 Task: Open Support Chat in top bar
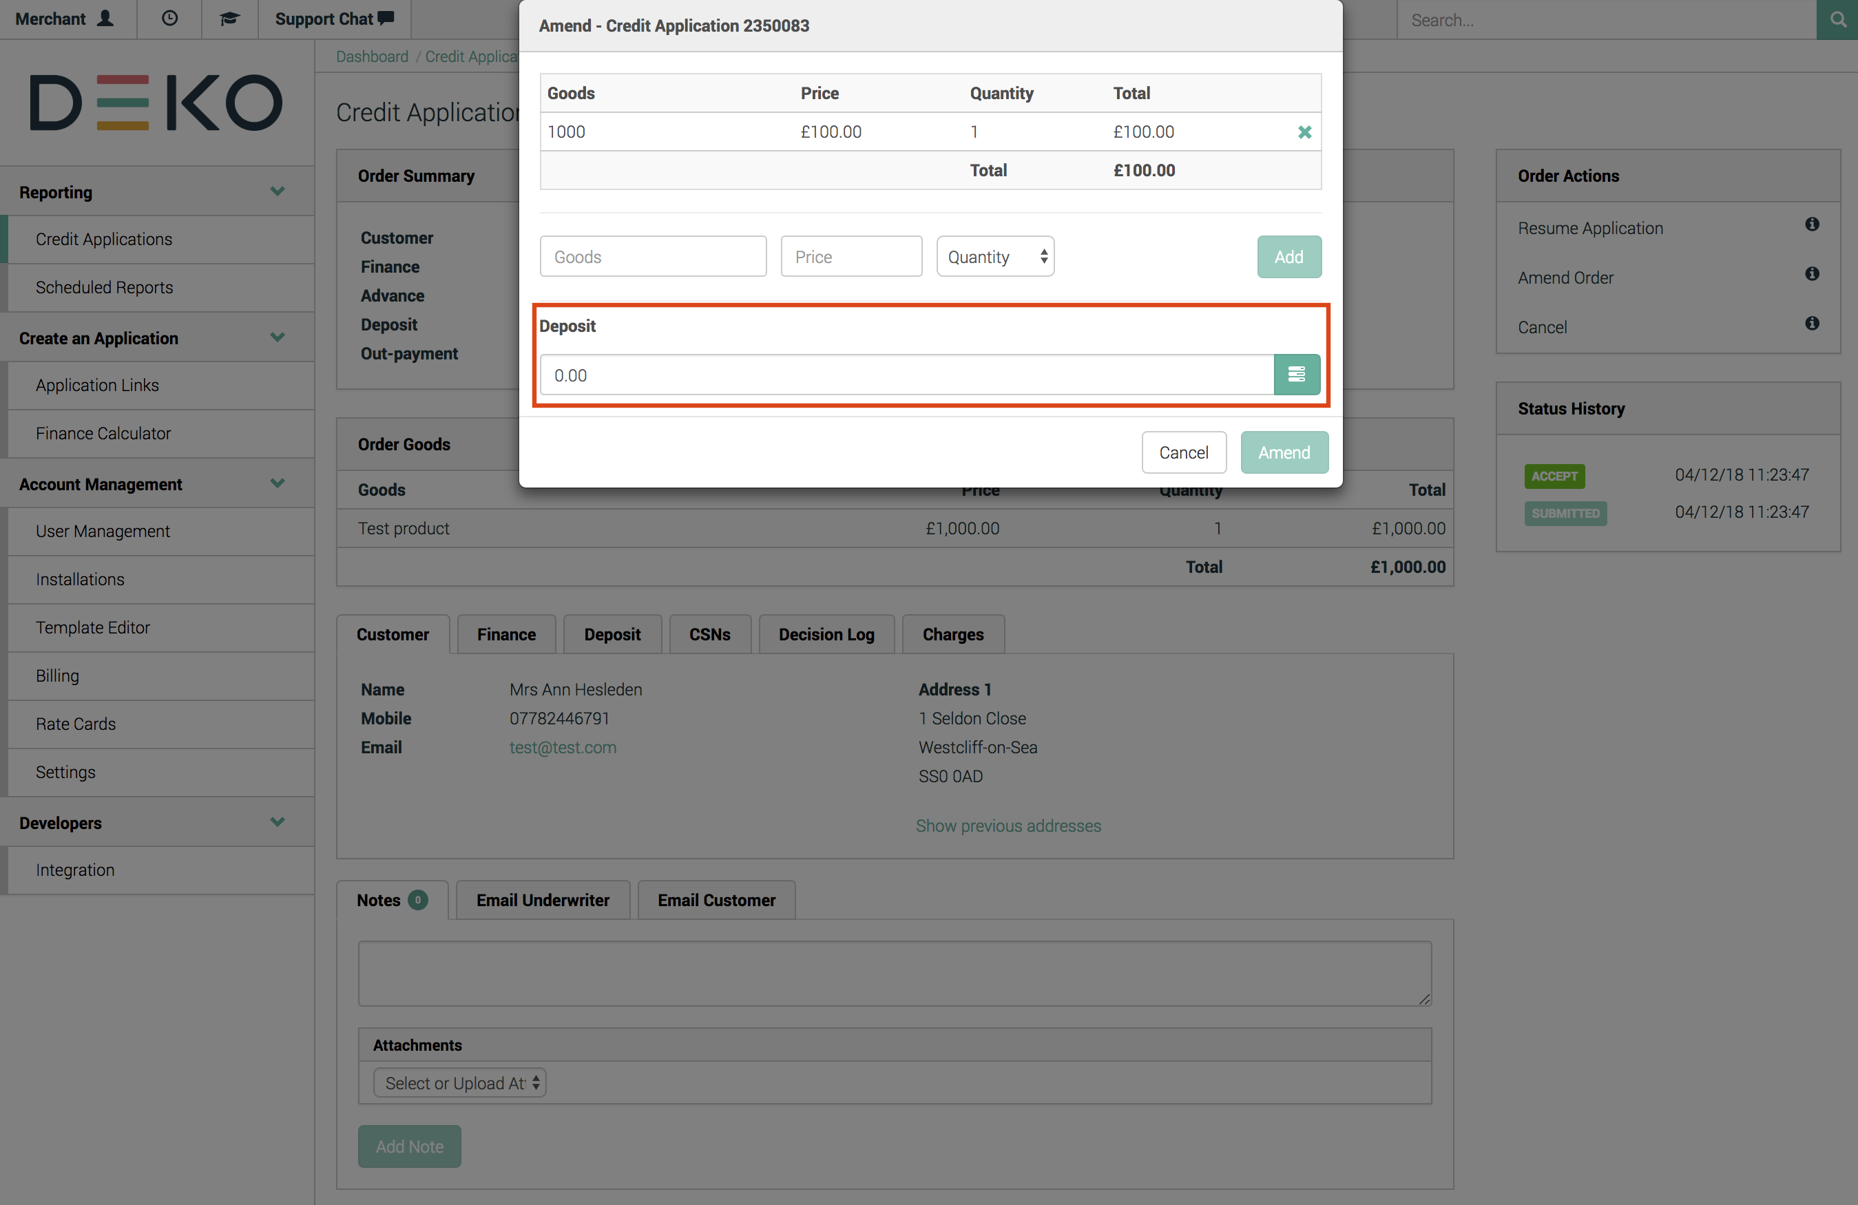tap(334, 19)
